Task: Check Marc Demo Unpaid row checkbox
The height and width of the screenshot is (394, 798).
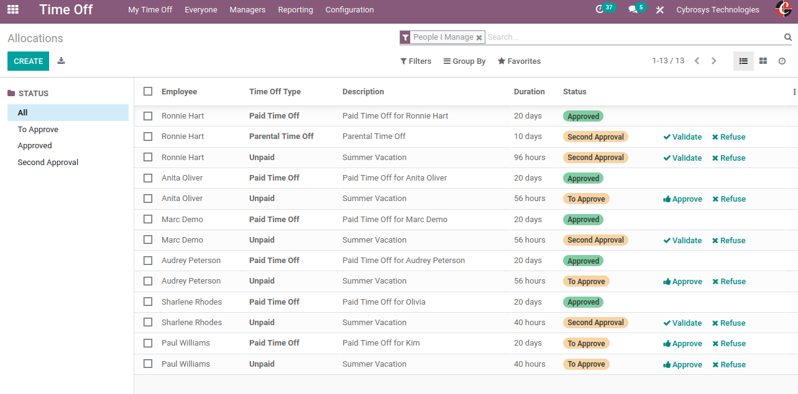Action: coord(148,240)
